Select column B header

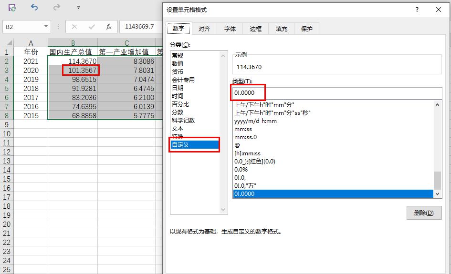[73, 43]
